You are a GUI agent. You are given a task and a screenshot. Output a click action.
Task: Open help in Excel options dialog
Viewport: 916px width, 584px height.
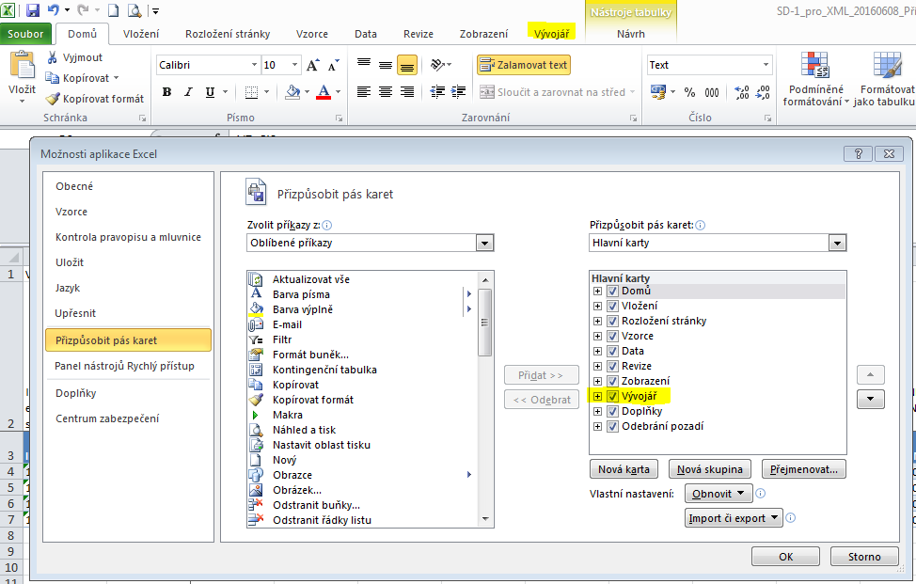(x=859, y=153)
